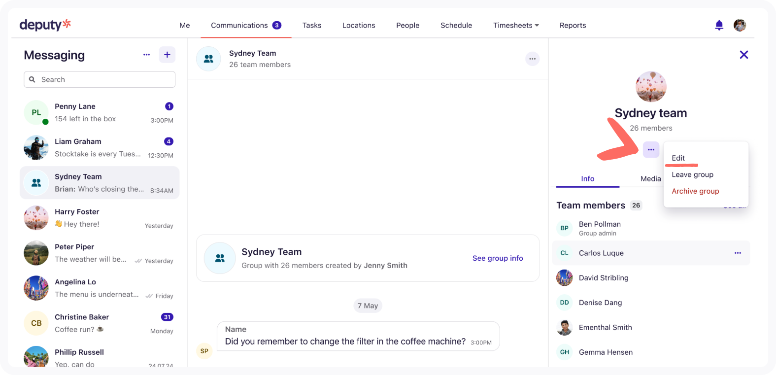Go to the Schedule page
This screenshot has height=375, width=776.
pos(456,25)
